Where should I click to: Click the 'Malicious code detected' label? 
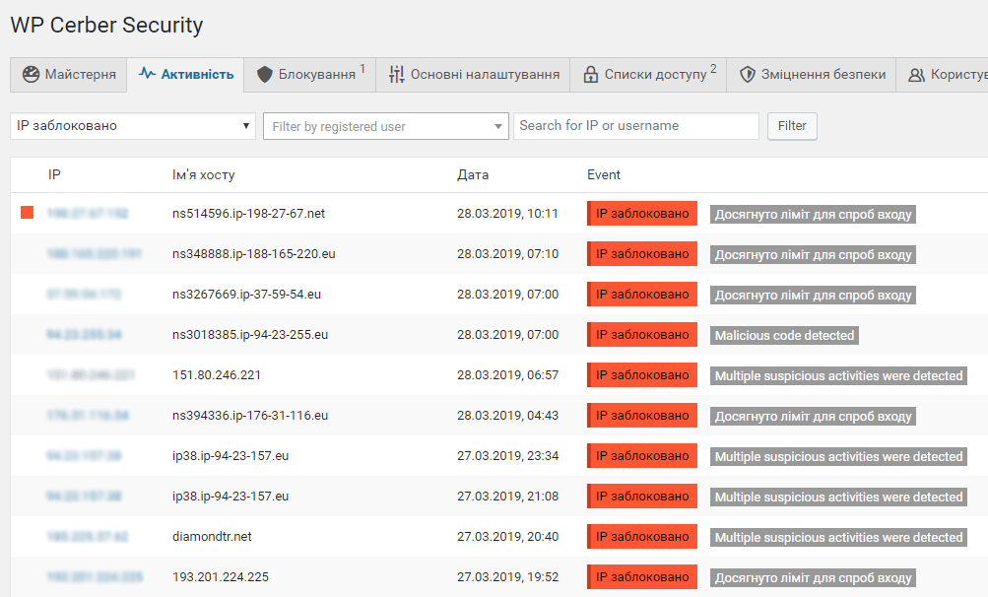pyautogui.click(x=784, y=335)
